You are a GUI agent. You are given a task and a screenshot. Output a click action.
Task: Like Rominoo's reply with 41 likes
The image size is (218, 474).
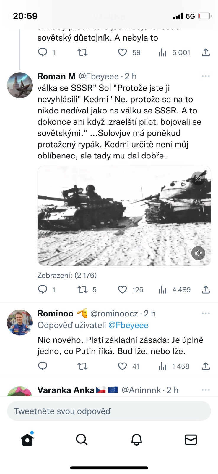pyautogui.click(x=123, y=366)
